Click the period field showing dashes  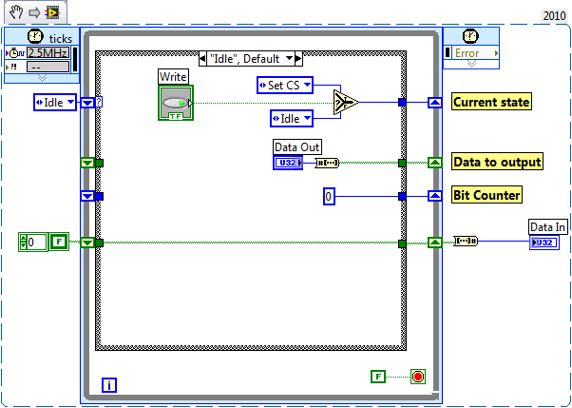[48, 67]
